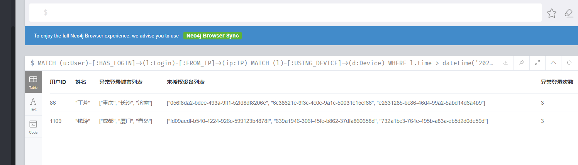The width and height of the screenshot is (578, 165).
Task: Switch to Text result view
Action: click(x=33, y=104)
